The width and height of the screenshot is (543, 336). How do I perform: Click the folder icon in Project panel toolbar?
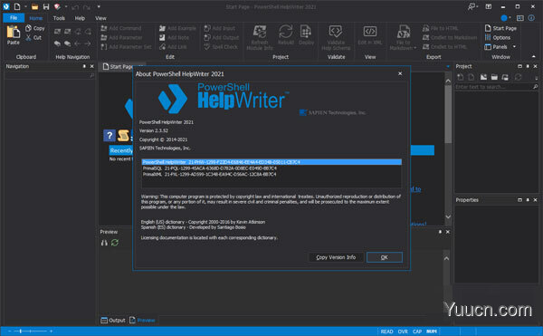[x=494, y=77]
